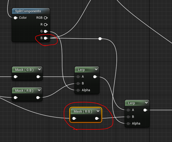The width and height of the screenshot is (172, 142).
Task: Collapse the Mask (R G) node via its chevron
Action: point(98,111)
